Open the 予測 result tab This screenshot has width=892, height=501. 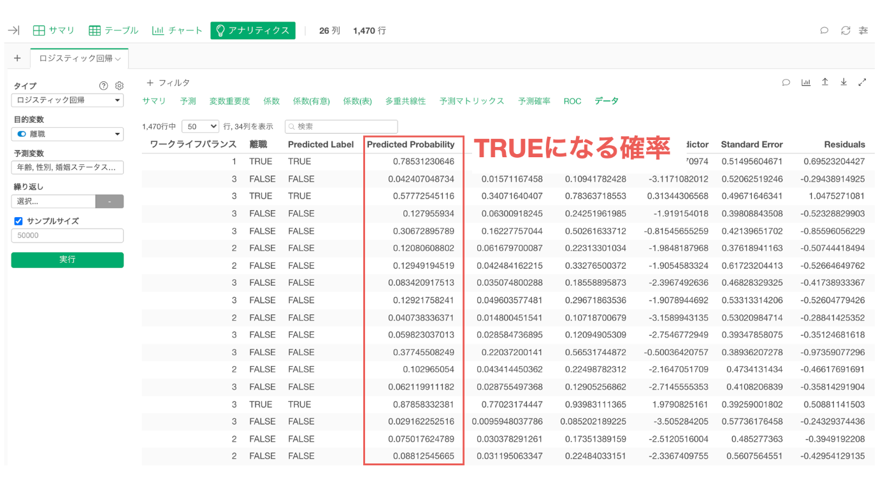click(x=188, y=101)
